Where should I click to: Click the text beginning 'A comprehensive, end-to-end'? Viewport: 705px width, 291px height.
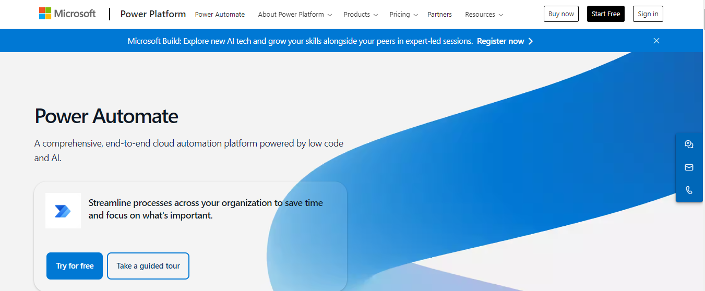[189, 151]
